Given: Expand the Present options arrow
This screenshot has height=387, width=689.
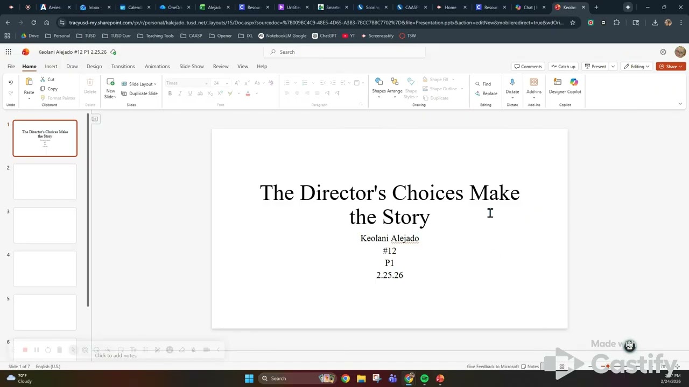Looking at the screenshot, I should pos(613,67).
